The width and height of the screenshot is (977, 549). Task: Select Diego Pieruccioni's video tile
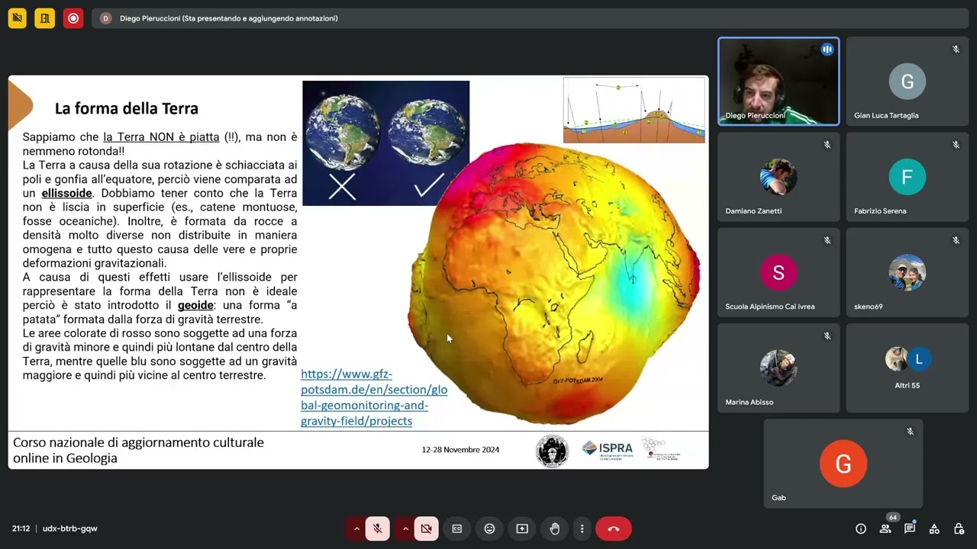(779, 81)
